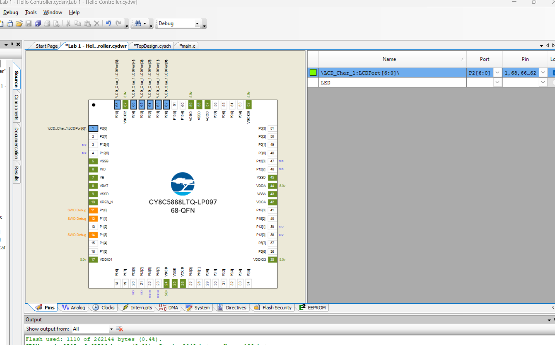The height and width of the screenshot is (345, 555).
Task: Open the Find binoculars dropdown arrow
Action: 145,24
